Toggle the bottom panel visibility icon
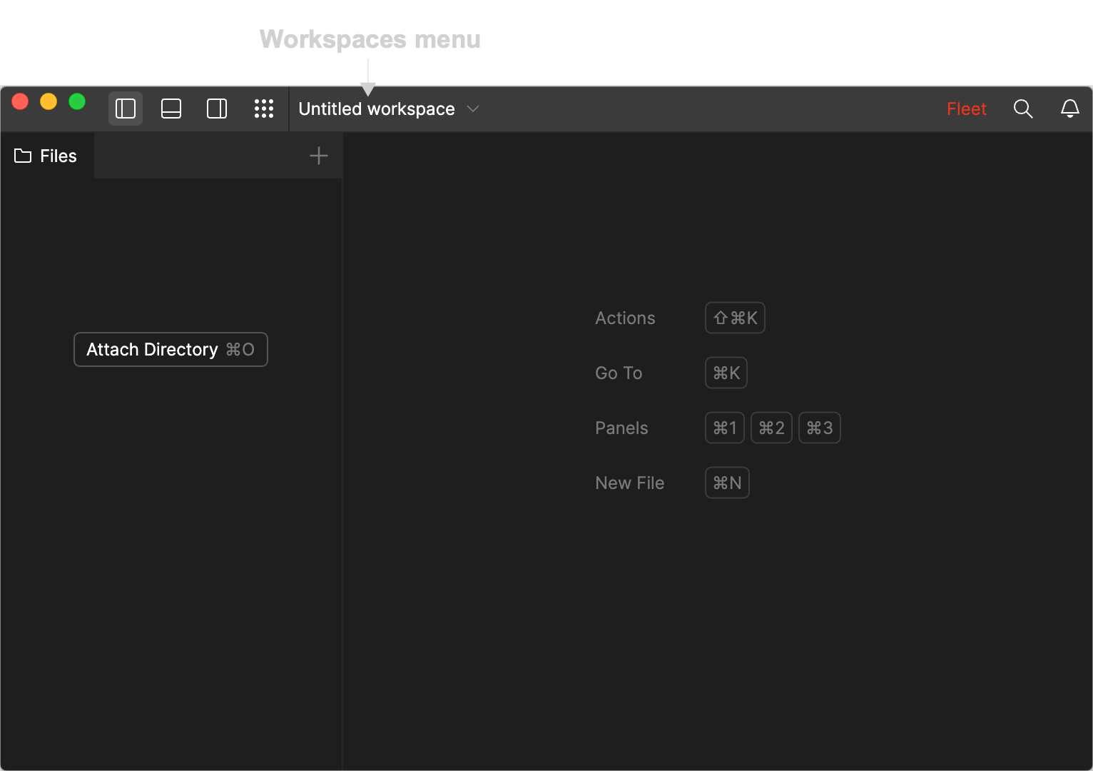 point(171,109)
